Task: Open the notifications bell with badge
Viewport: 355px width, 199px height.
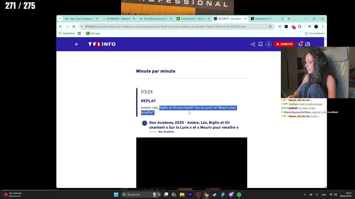Action: [x=300, y=44]
